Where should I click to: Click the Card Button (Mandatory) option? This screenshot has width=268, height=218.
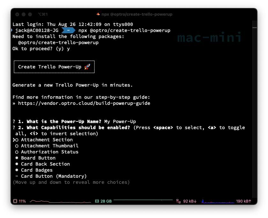pos(54,176)
